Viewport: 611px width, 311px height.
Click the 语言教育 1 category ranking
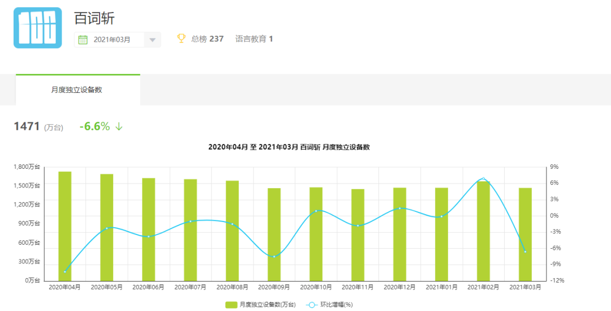(254, 39)
